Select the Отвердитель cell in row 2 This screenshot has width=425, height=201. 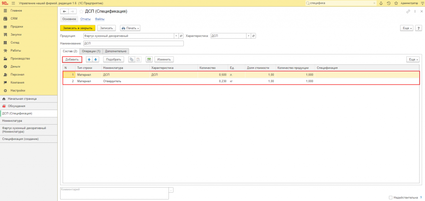[x=125, y=81]
